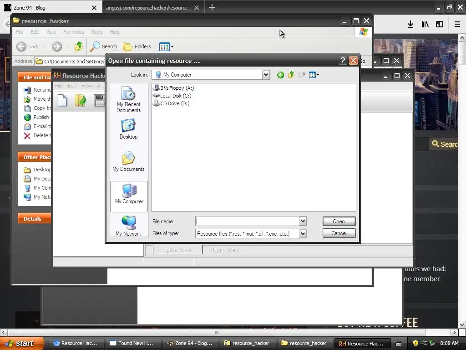The image size is (466, 350).
Task: Expand the Look in dropdown
Action: click(266, 75)
